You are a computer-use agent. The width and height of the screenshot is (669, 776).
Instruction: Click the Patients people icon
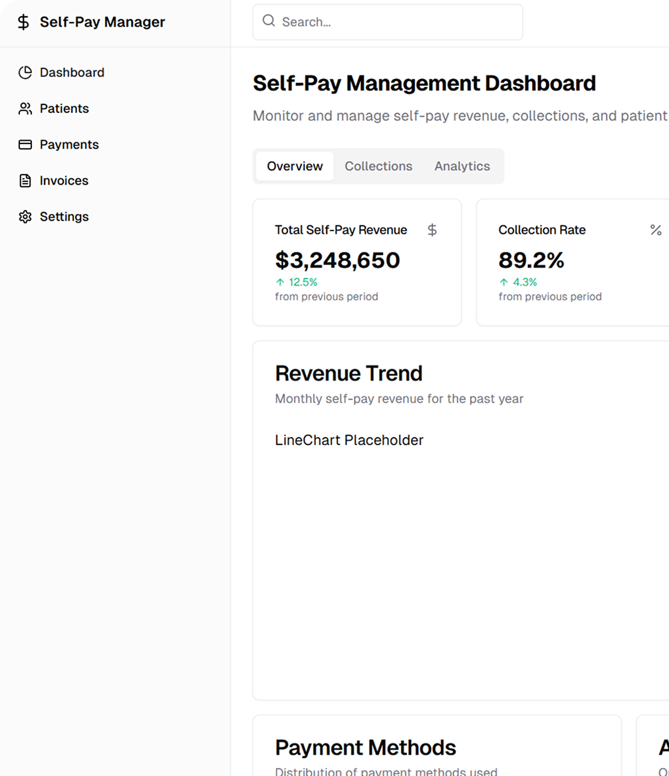25,109
